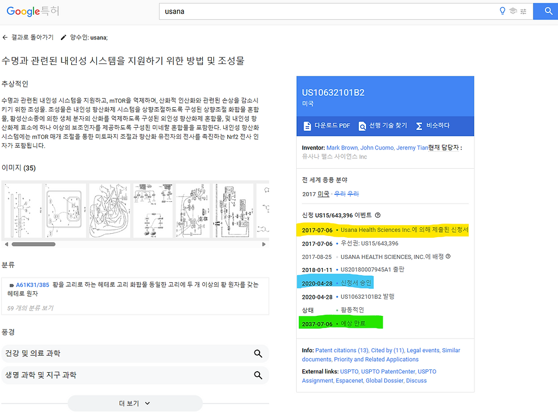Image resolution: width=558 pixels, height=419 pixels.
Task: Open USPTO PatentCenter link
Action: (x=388, y=372)
